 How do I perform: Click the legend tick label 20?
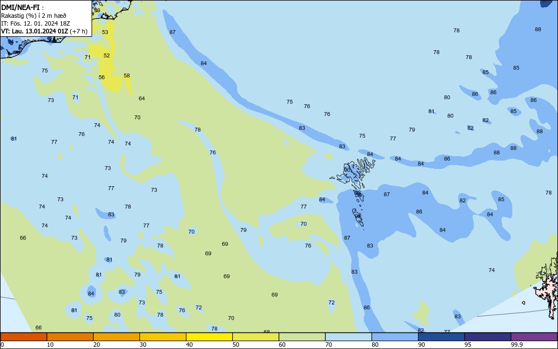pyautogui.click(x=97, y=345)
